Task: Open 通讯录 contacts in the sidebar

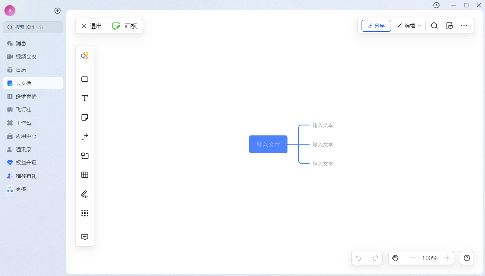Action: tap(33, 149)
